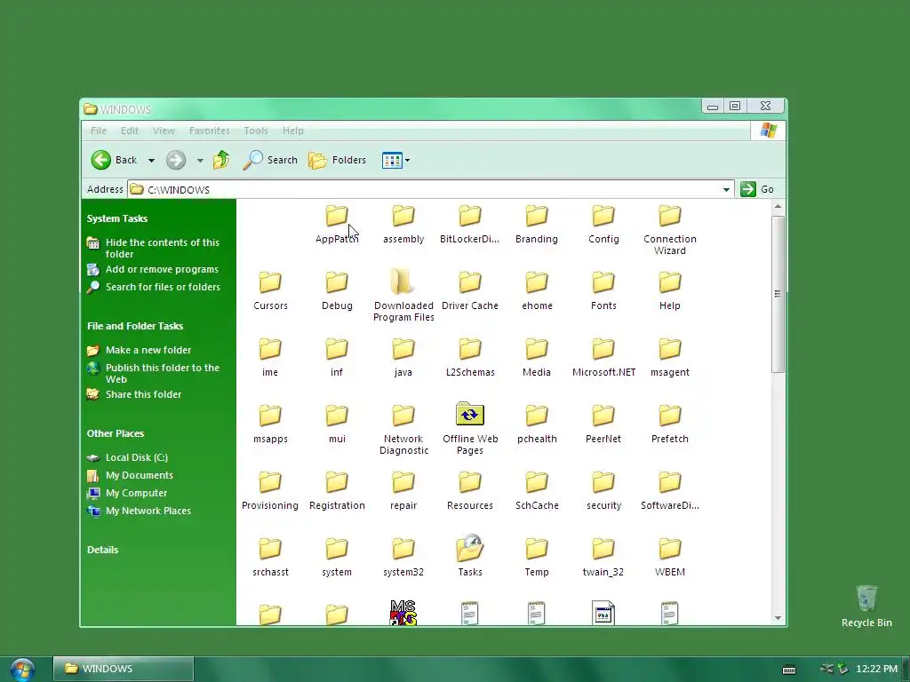Select the Media folder
This screenshot has height=682, width=910.
[x=537, y=357]
